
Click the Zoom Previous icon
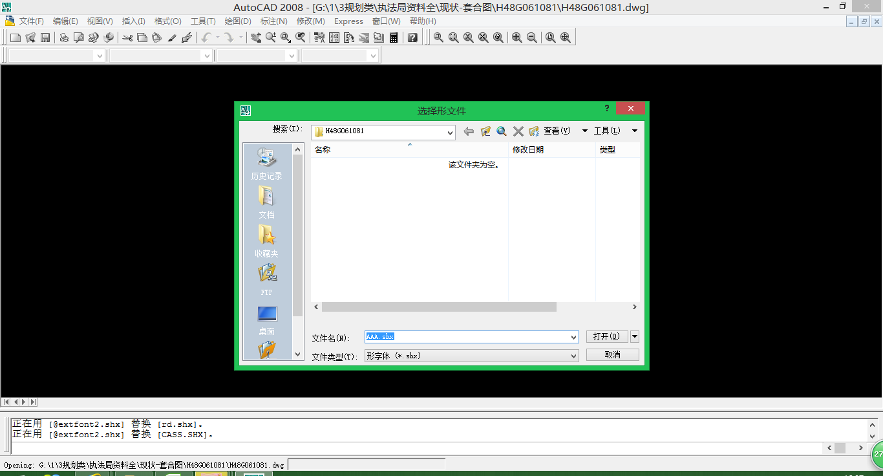pos(301,38)
